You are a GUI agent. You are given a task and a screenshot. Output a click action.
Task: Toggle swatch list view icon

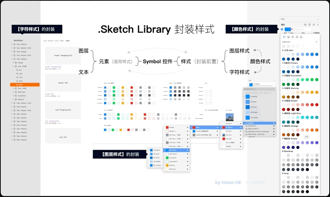pyautogui.click(x=316, y=42)
